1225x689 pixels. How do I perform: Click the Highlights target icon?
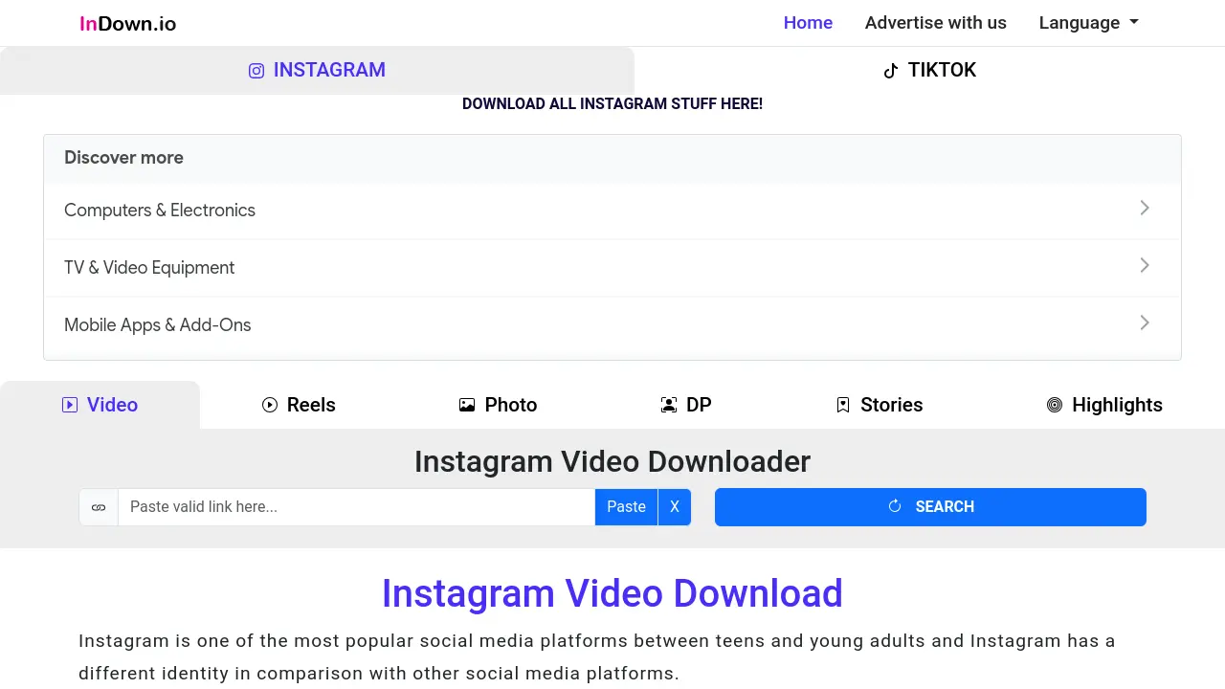click(x=1055, y=405)
